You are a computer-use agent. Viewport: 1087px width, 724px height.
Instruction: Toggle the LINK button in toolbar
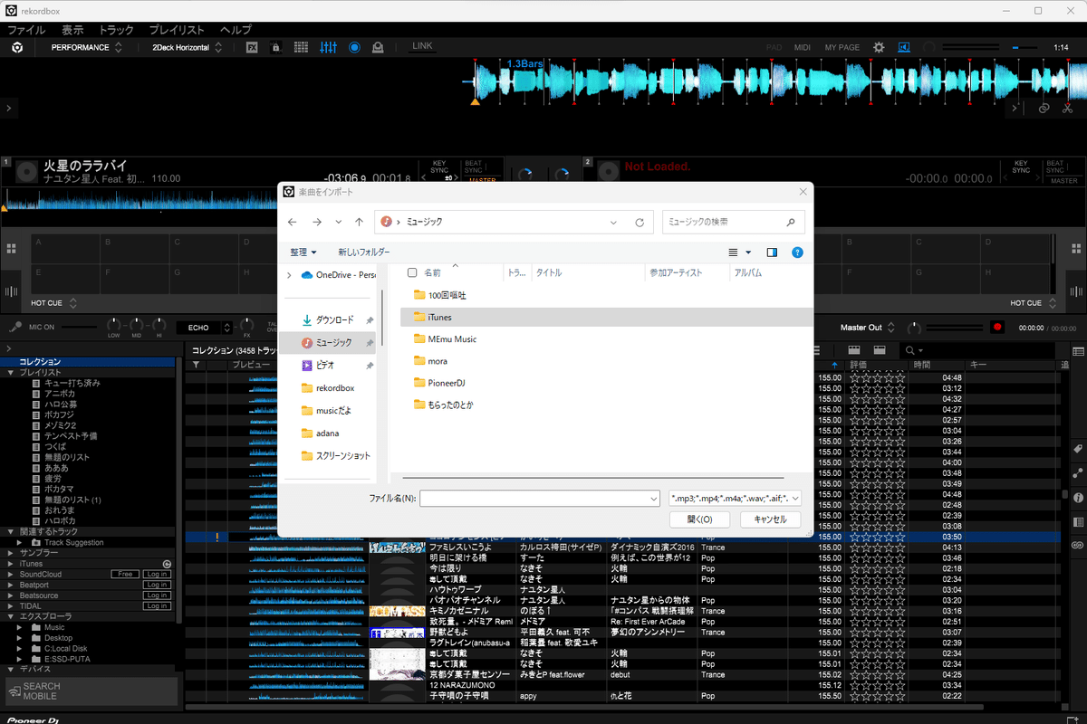click(422, 46)
